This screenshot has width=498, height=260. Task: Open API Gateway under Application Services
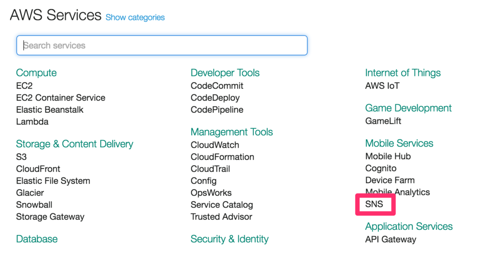391,240
